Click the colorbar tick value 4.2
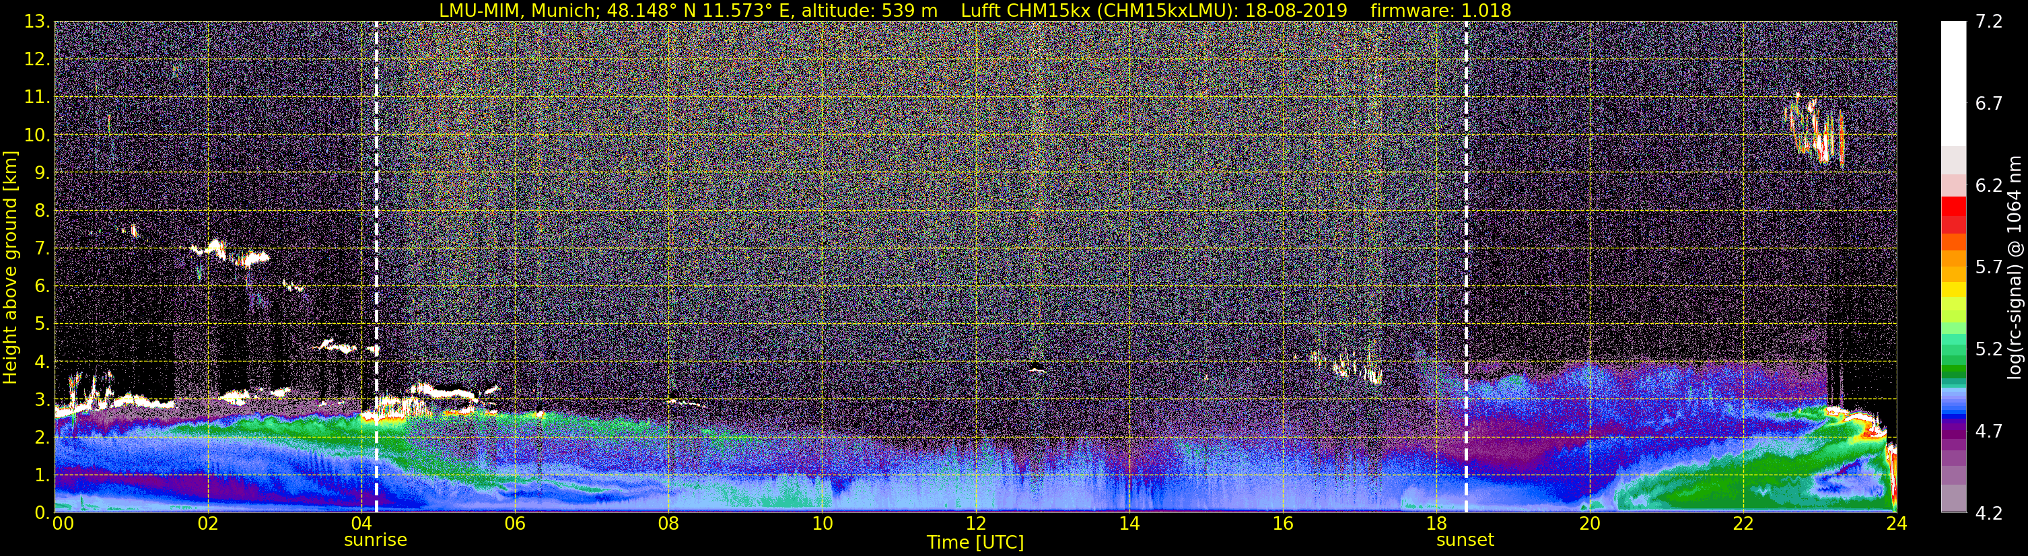 tap(1989, 513)
